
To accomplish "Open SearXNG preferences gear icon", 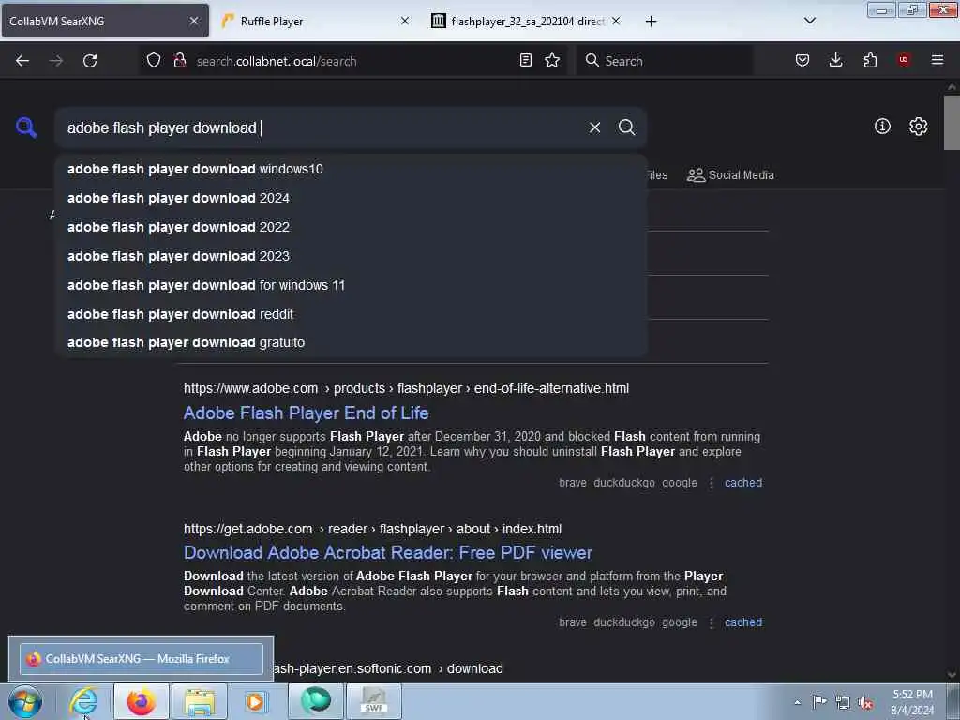I will (x=918, y=127).
